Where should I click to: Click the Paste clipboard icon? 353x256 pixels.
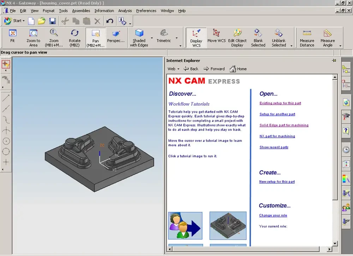click(x=87, y=21)
